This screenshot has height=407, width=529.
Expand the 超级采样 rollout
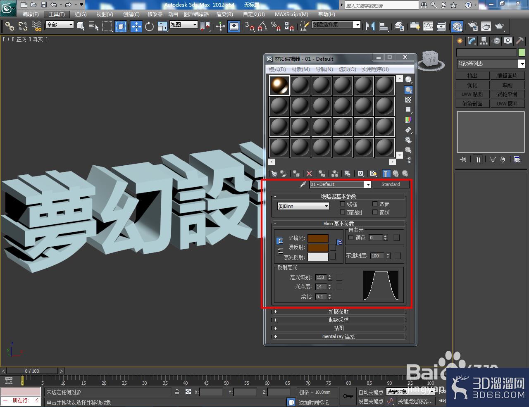(338, 320)
